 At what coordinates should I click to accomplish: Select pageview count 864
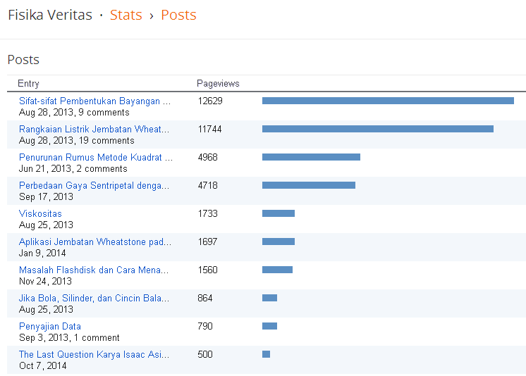(205, 298)
